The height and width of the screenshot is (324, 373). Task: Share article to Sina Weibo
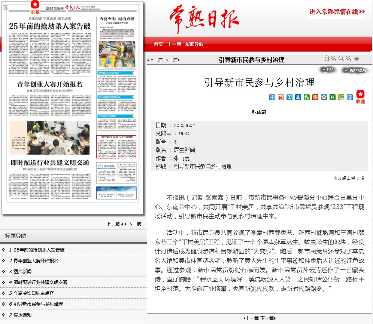coord(281,97)
